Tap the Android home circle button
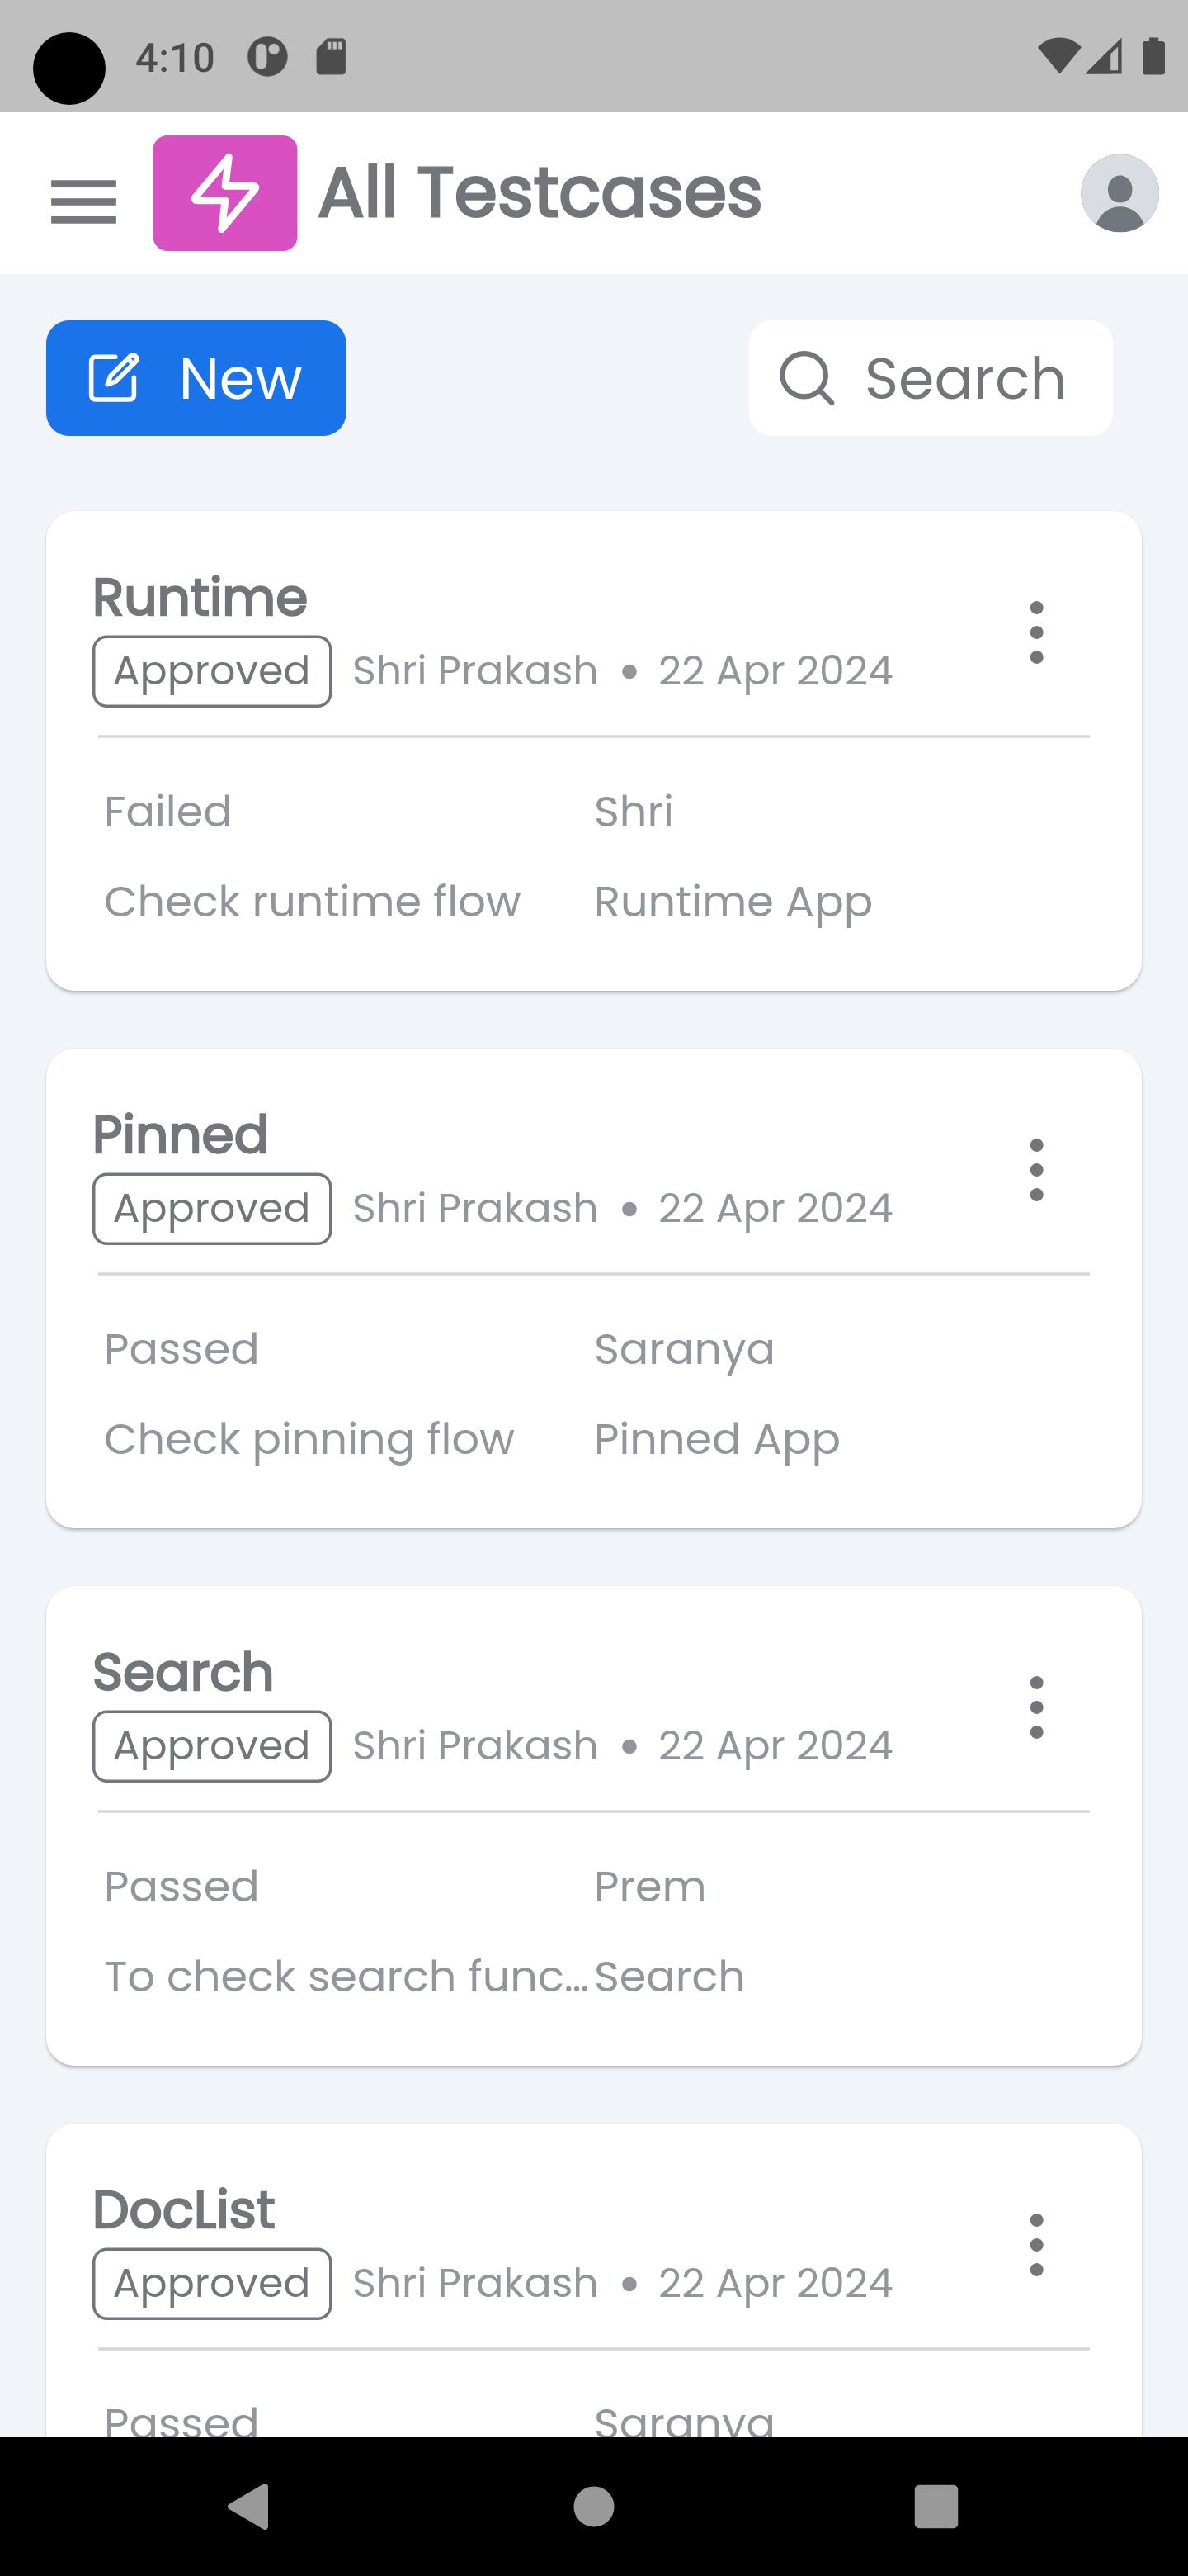This screenshot has height=2576, width=1188. tap(593, 2506)
